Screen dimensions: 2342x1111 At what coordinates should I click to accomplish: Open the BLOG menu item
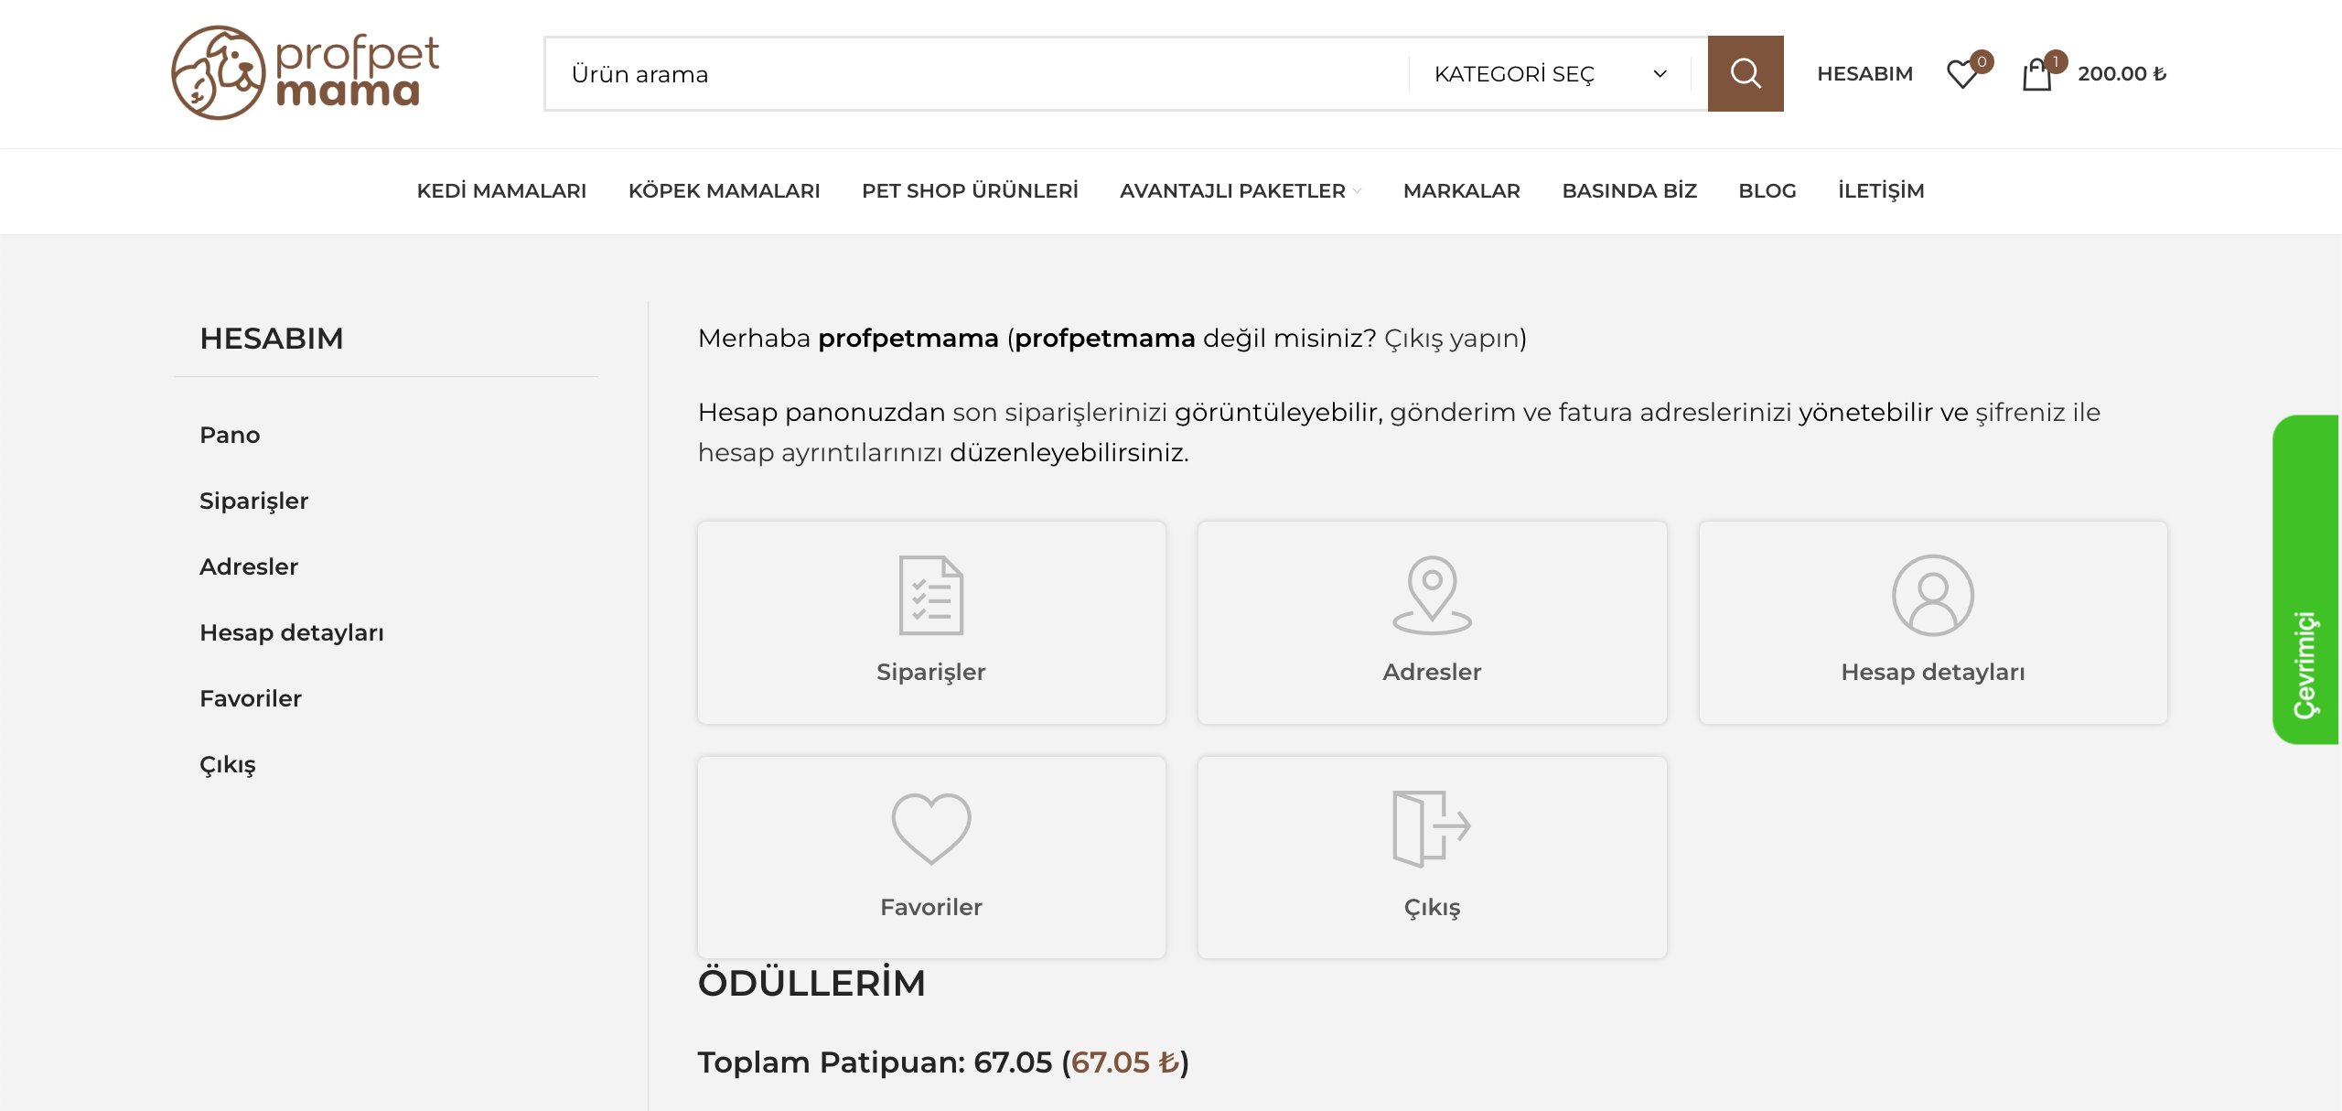coord(1767,190)
